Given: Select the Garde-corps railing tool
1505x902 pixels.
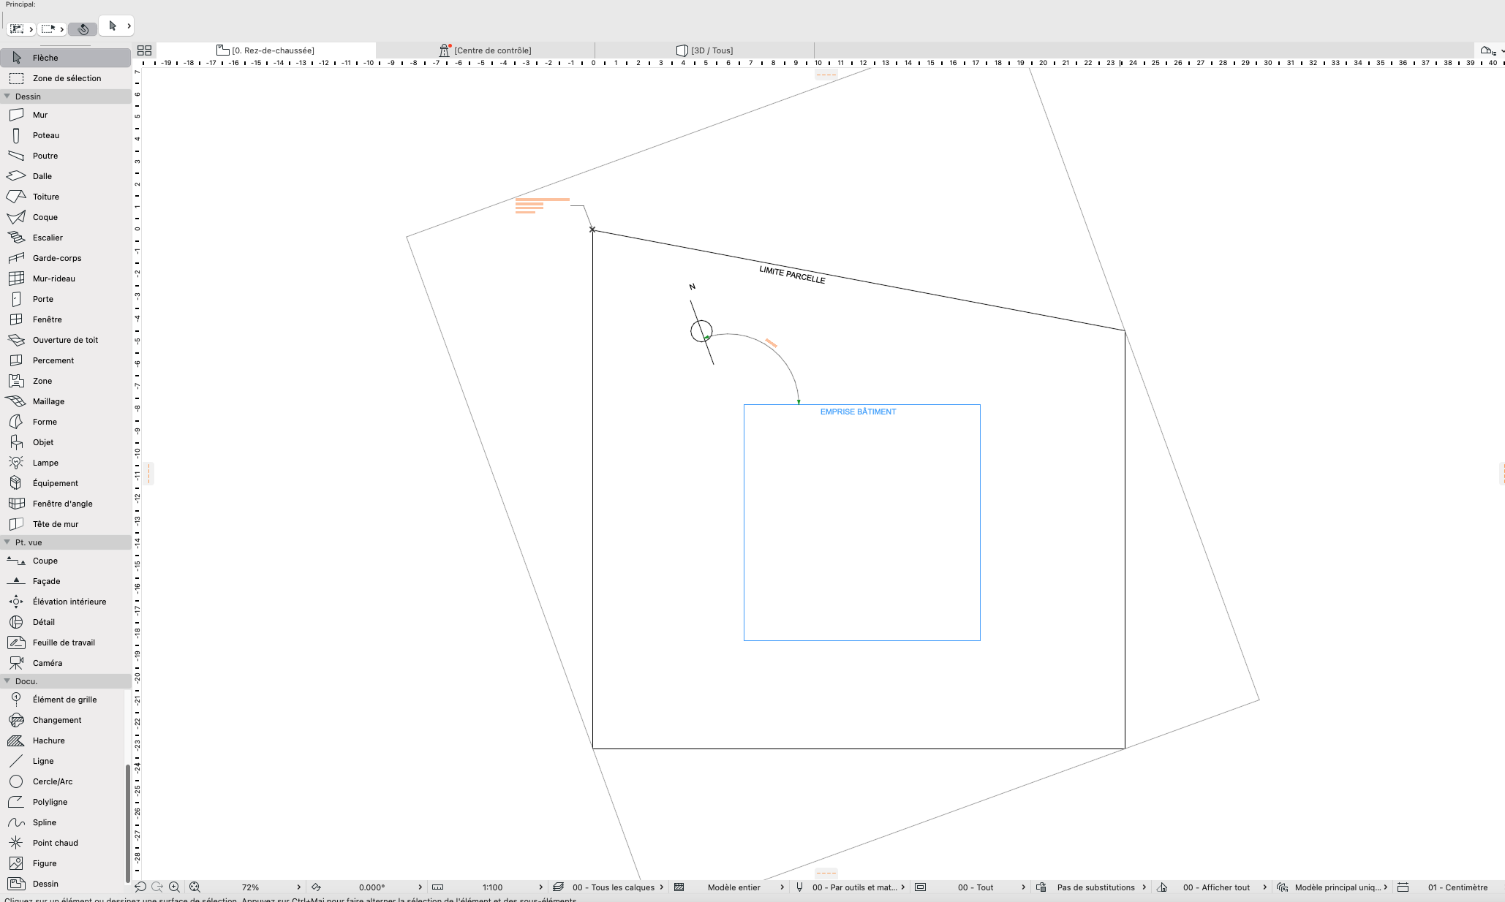Looking at the screenshot, I should [x=66, y=258].
